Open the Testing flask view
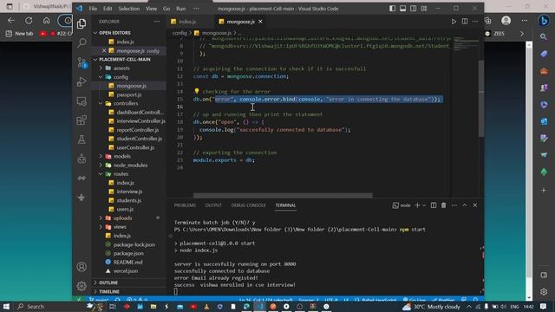The width and height of the screenshot is (555, 312). click(x=82, y=140)
